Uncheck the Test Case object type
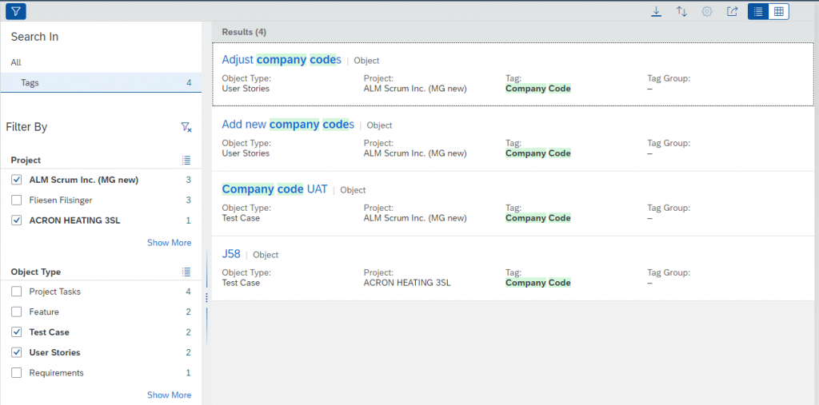This screenshot has width=819, height=405. 16,332
